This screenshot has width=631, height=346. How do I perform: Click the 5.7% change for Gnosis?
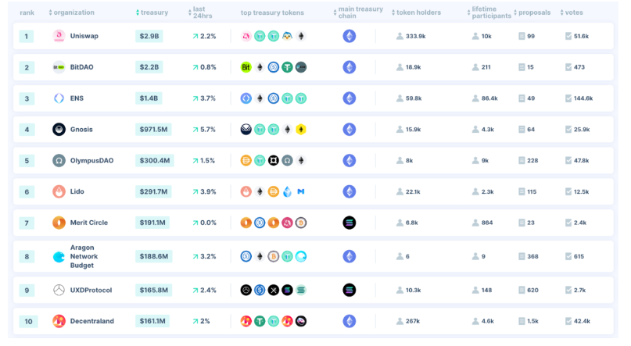tap(208, 130)
